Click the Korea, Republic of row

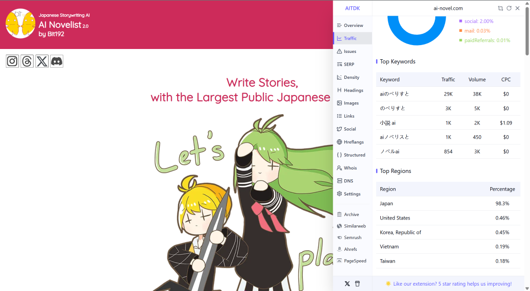click(x=448, y=232)
